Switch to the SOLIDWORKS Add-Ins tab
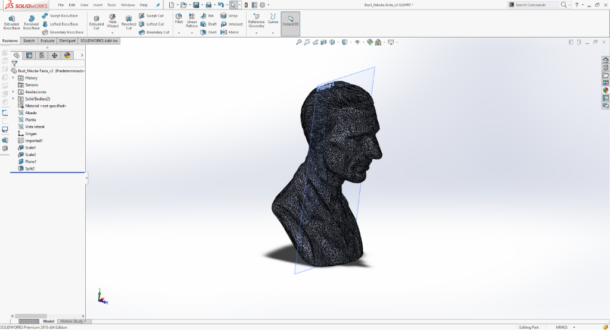Image resolution: width=610 pixels, height=330 pixels. coord(99,41)
